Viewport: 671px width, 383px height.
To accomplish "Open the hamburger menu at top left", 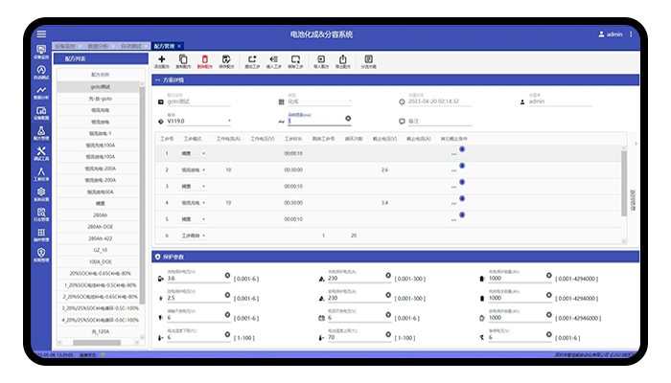I will click(41, 34).
